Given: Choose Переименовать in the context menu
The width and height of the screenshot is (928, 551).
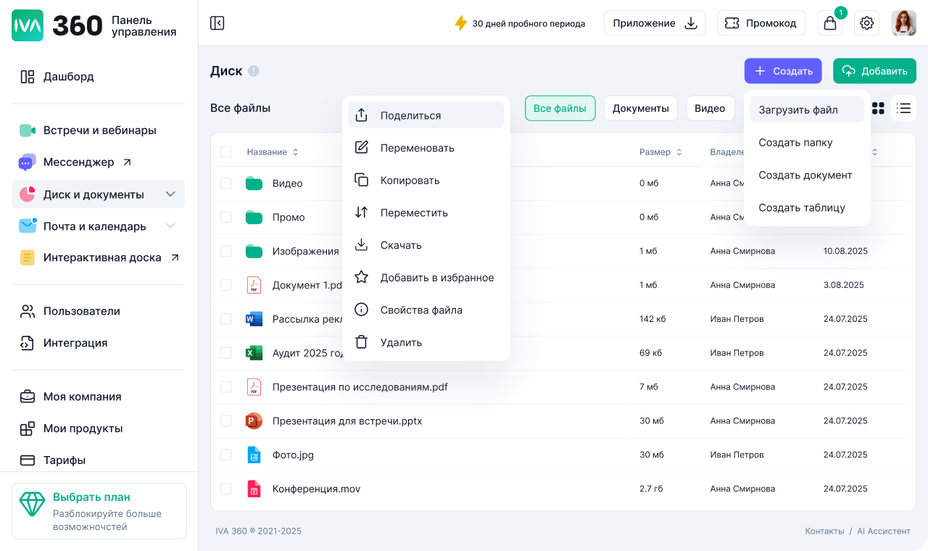Looking at the screenshot, I should (x=417, y=148).
